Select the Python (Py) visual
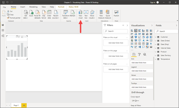Image resolution: width=179 pixels, height=108 pixels. 132,47
